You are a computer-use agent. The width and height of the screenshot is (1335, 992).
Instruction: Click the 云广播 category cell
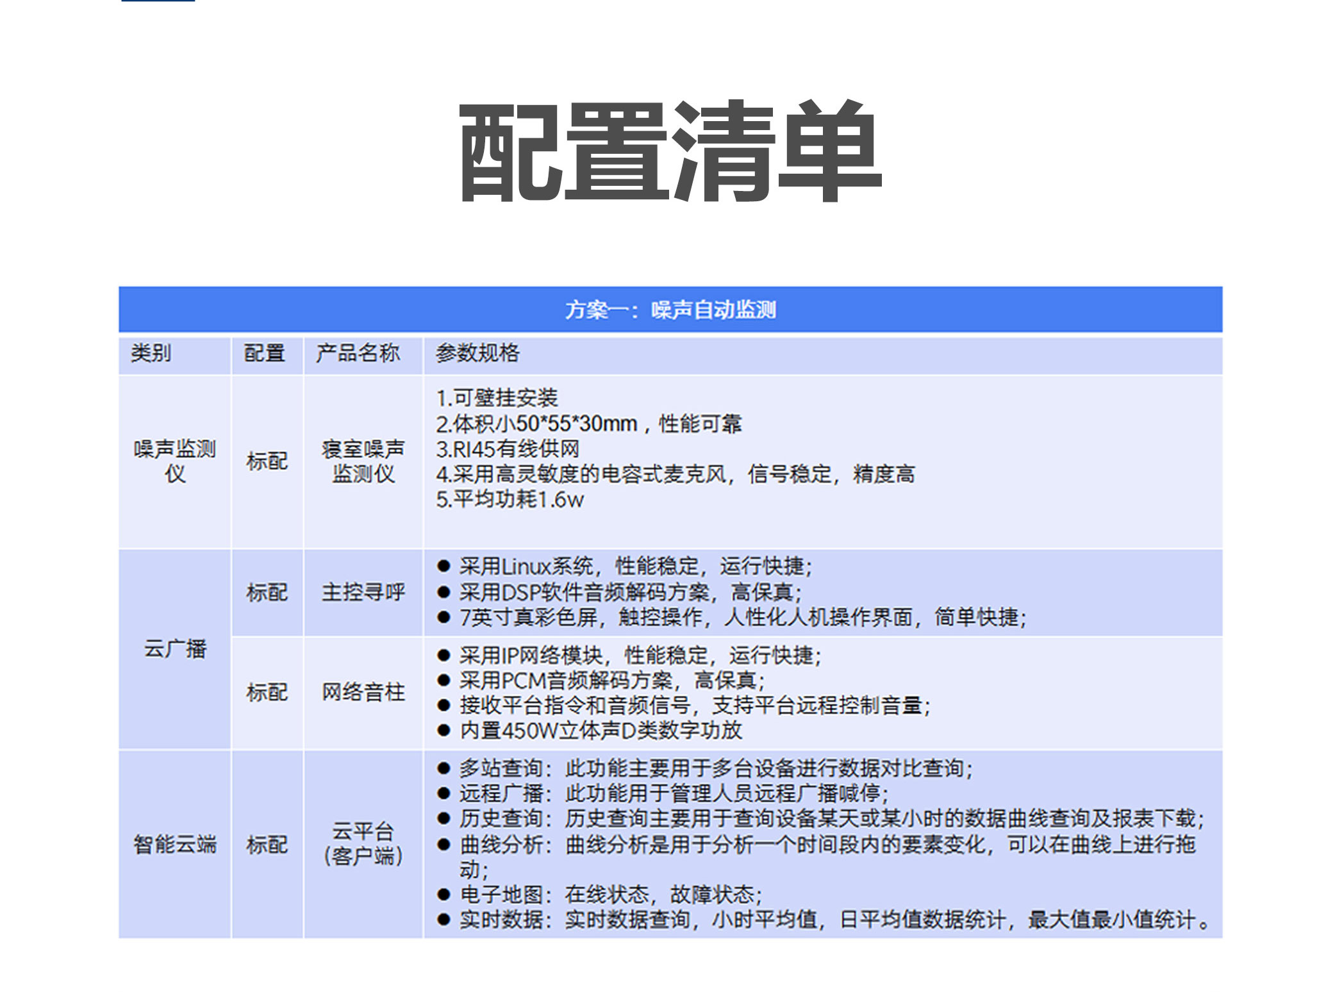[174, 649]
